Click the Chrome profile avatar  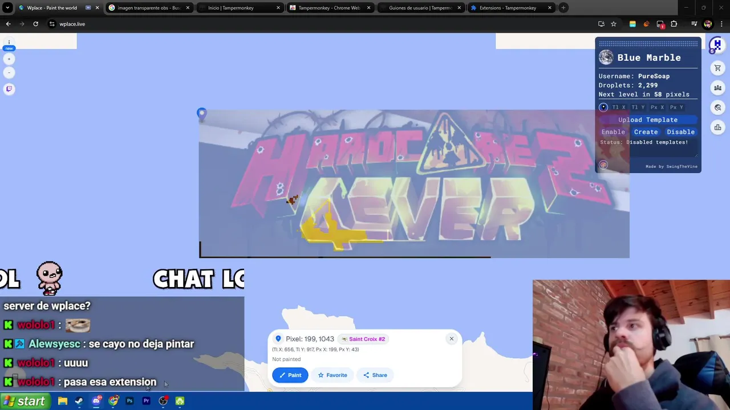(x=708, y=24)
